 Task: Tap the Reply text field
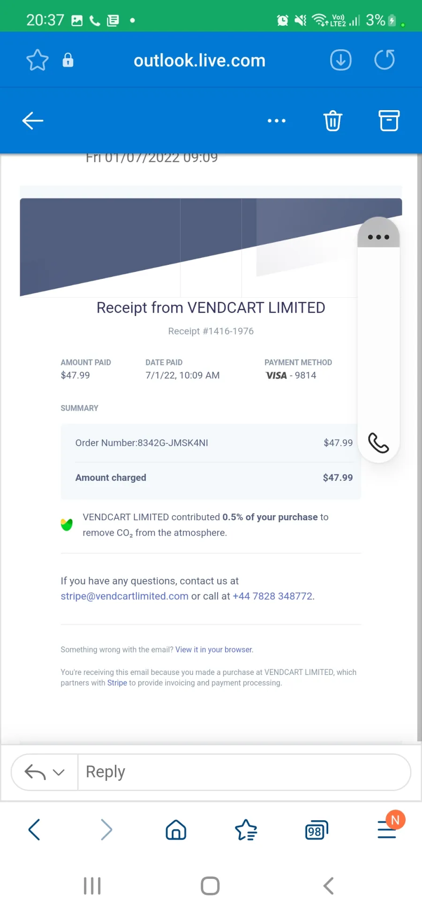point(244,772)
